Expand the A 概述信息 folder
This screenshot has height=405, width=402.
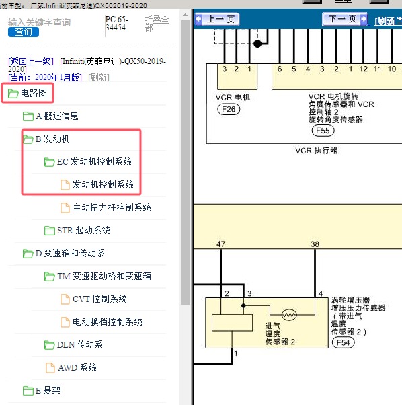click(56, 116)
